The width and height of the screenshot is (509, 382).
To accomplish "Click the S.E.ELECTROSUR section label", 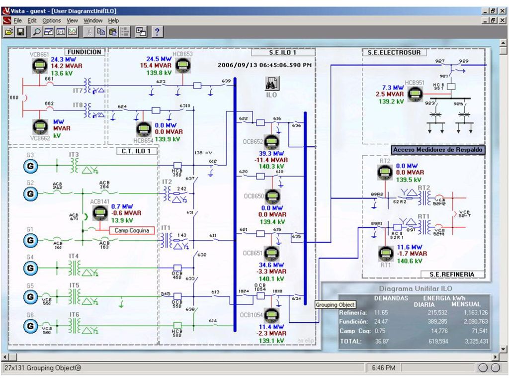I will pyautogui.click(x=394, y=53).
